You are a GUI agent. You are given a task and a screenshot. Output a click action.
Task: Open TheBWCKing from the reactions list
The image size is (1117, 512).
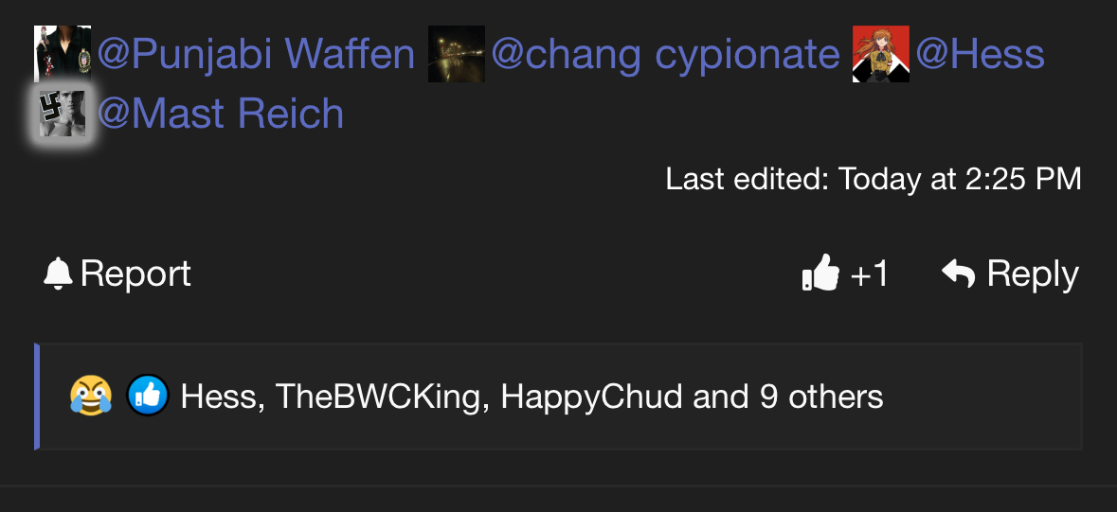(378, 397)
